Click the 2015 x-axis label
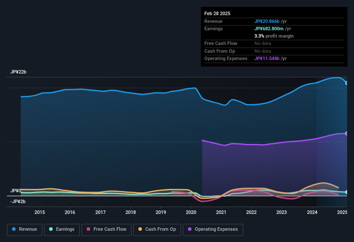Viewport: 354px width, 242px height. click(x=40, y=212)
